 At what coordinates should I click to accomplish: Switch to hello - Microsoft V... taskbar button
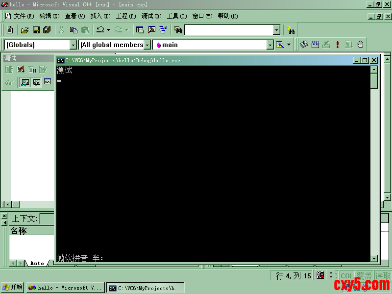tap(66, 288)
